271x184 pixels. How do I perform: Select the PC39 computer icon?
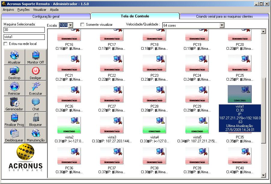click(197, 156)
